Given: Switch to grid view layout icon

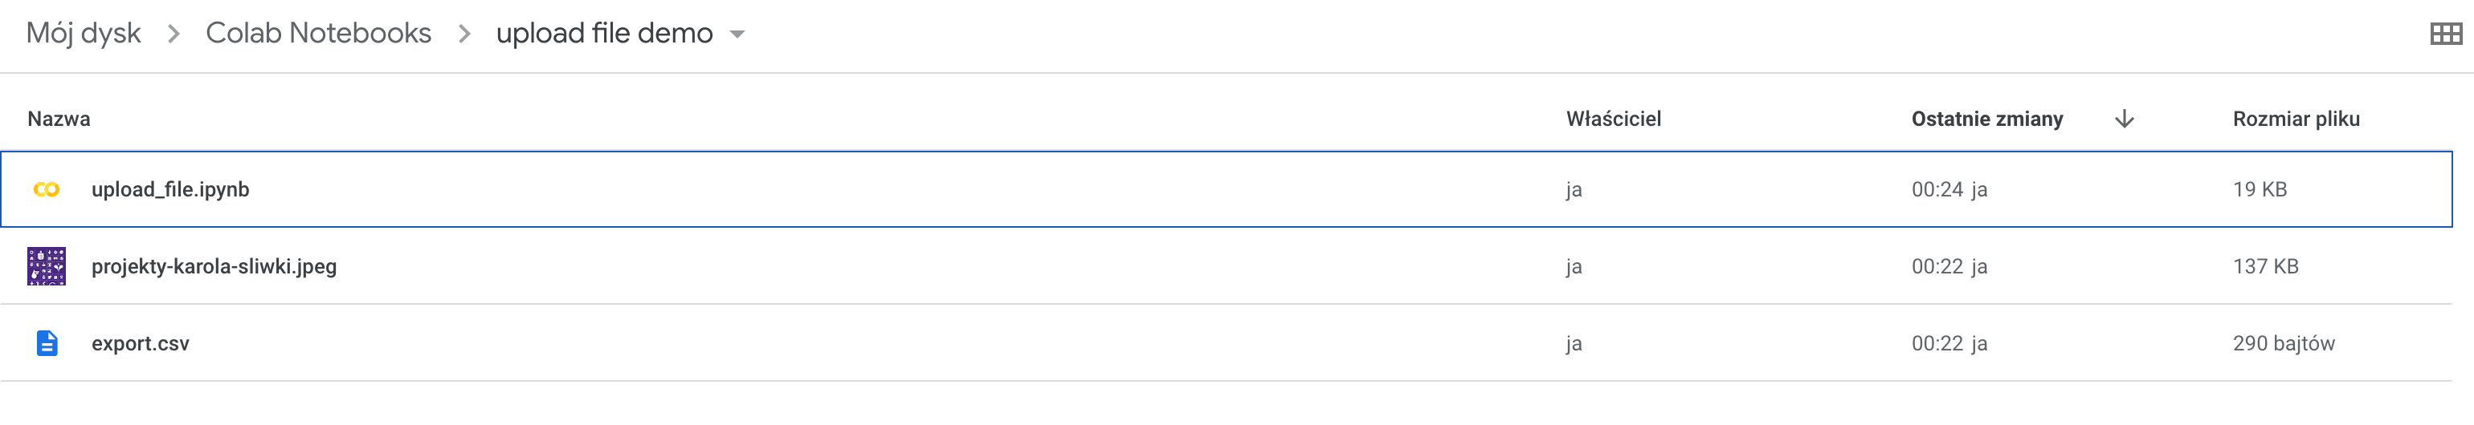Looking at the screenshot, I should [x=2445, y=34].
